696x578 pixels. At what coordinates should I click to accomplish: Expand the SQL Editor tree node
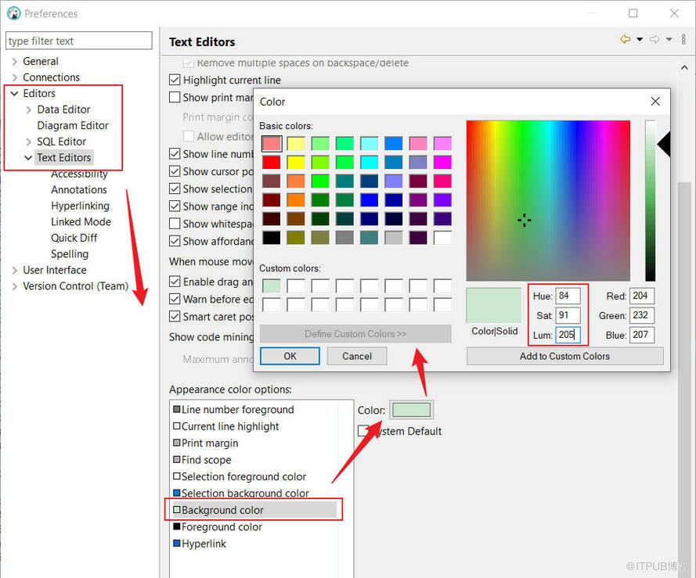pos(29,142)
